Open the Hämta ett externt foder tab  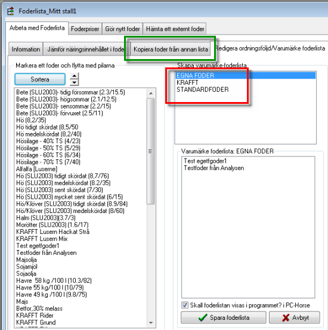point(175,29)
